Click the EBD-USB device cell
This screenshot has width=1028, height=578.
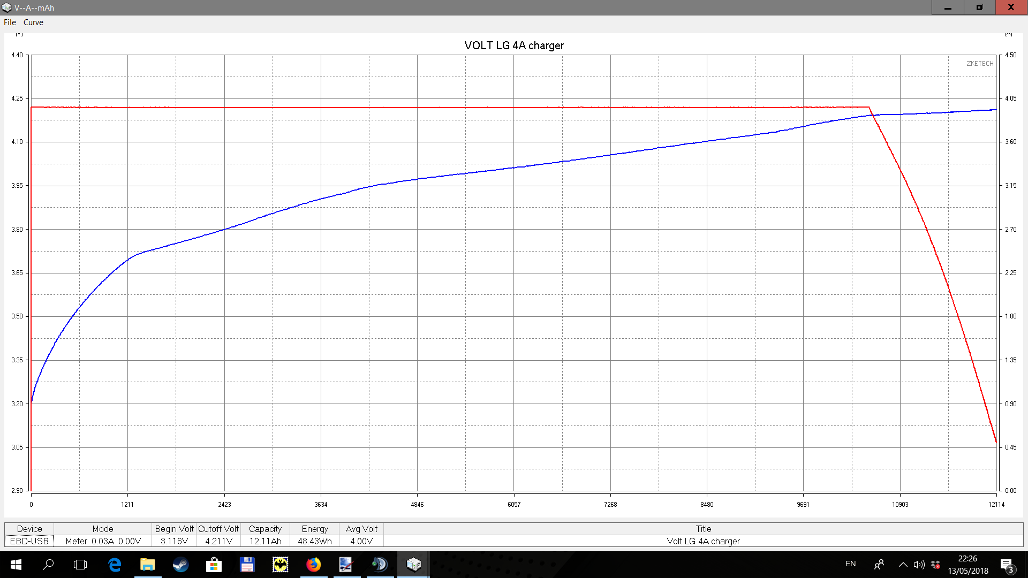(x=29, y=541)
